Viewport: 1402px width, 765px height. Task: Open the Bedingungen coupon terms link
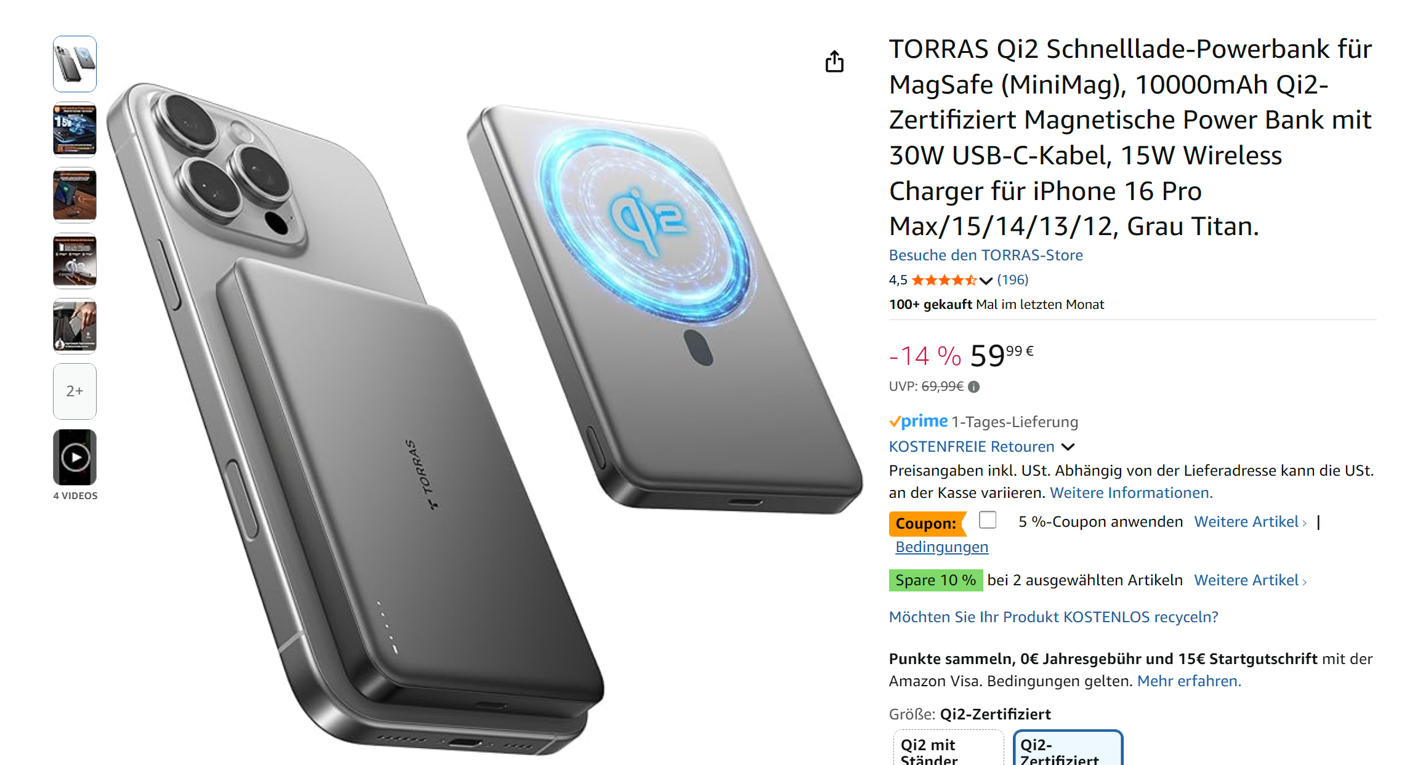[942, 547]
